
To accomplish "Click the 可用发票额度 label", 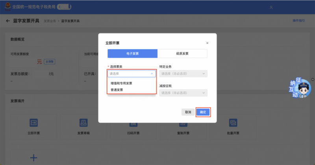I will pos(20,54).
